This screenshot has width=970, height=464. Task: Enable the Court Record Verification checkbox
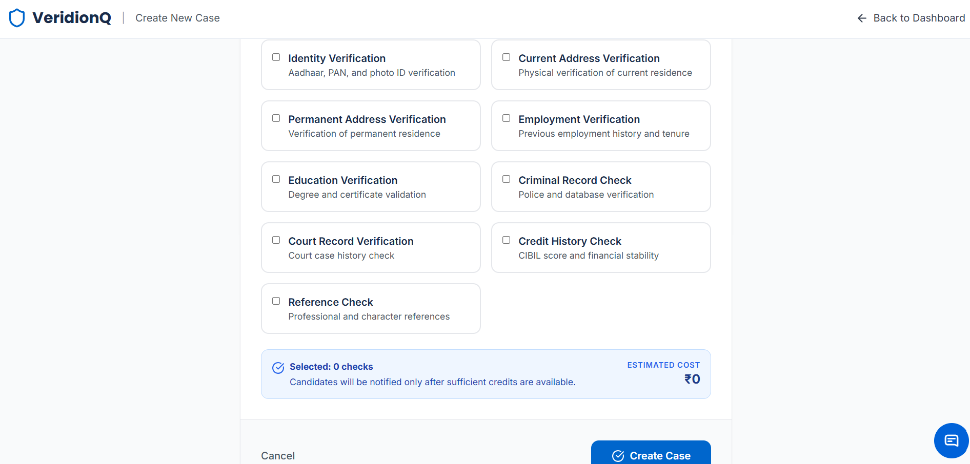[276, 240]
